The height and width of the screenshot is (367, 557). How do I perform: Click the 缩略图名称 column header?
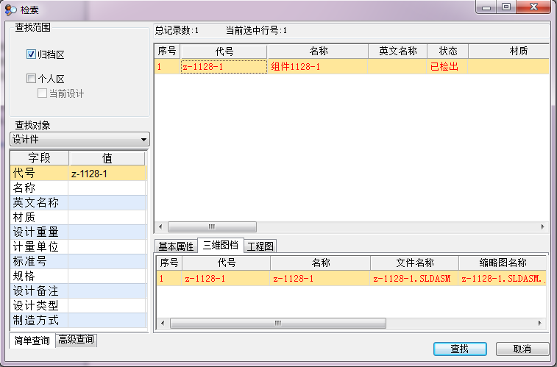(x=503, y=263)
